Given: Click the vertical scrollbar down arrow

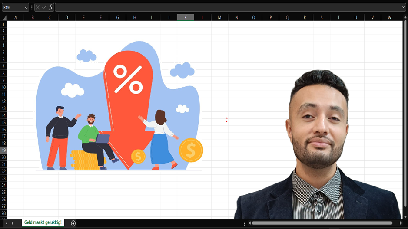Looking at the screenshot, I should pos(405,216).
